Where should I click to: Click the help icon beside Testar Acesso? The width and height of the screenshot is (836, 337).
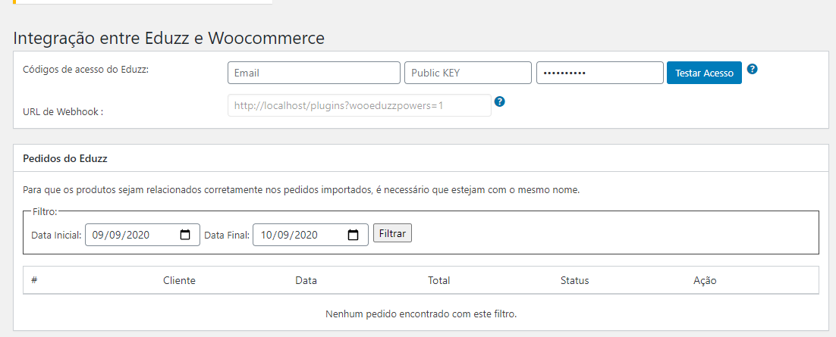(x=753, y=69)
